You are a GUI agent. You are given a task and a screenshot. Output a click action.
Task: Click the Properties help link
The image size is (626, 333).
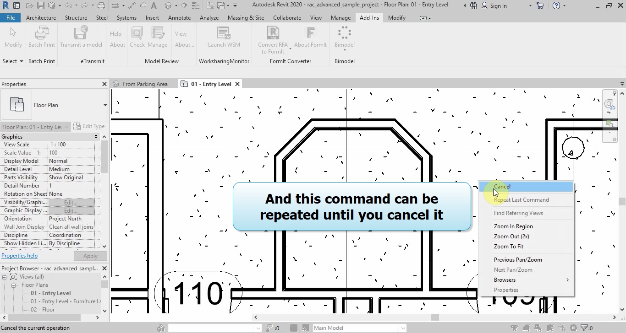(x=20, y=256)
